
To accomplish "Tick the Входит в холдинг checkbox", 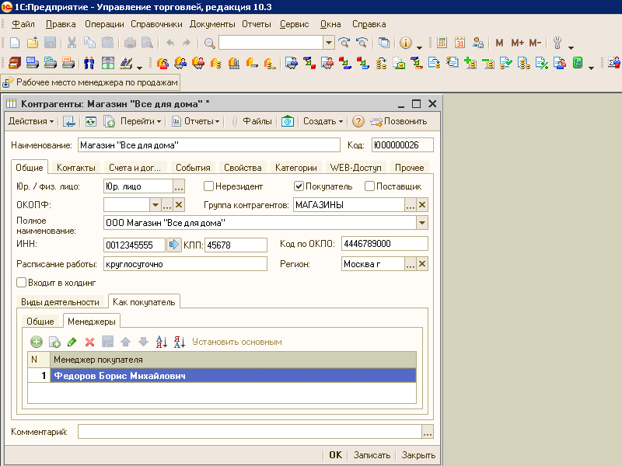I will (x=22, y=283).
